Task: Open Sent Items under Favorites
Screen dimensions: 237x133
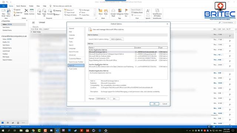Action: click(x=6, y=27)
